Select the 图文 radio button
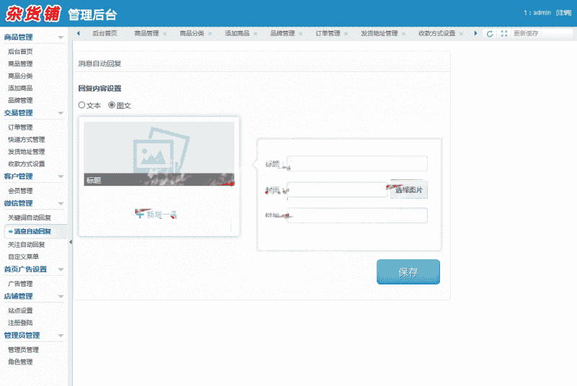 pos(112,105)
